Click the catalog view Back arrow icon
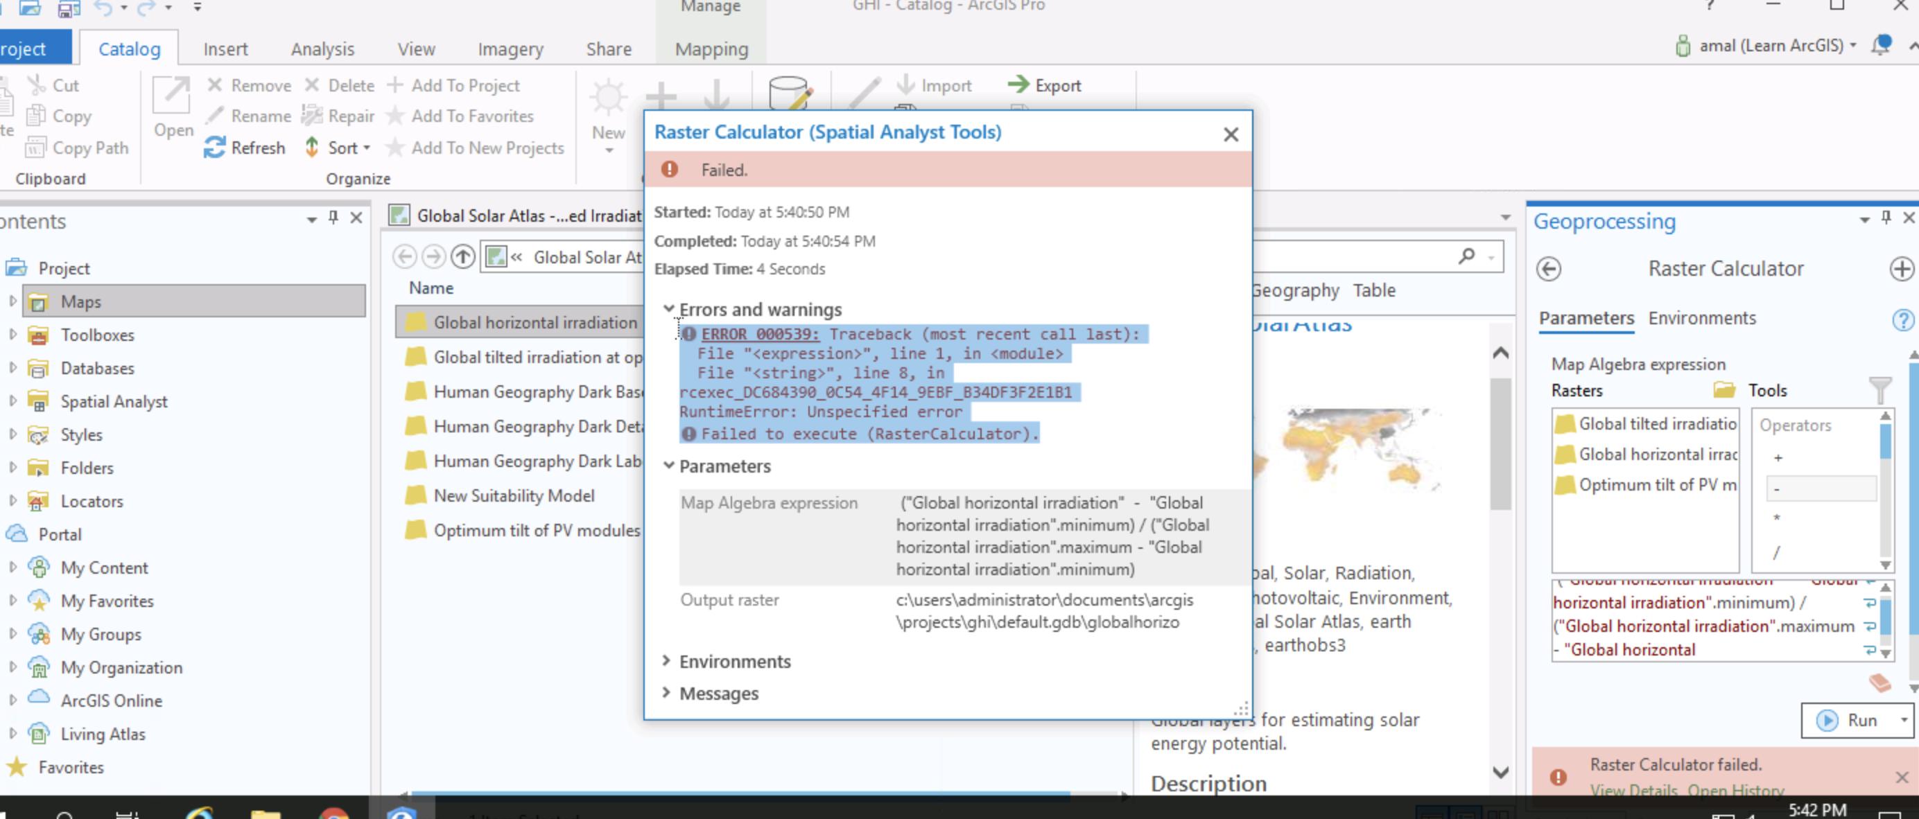1919x819 pixels. click(x=404, y=257)
